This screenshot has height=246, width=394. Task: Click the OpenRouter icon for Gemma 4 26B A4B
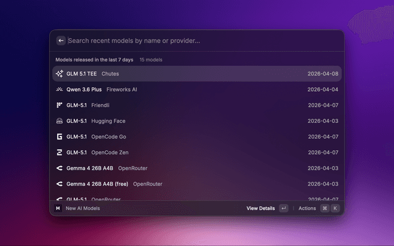[59, 168]
